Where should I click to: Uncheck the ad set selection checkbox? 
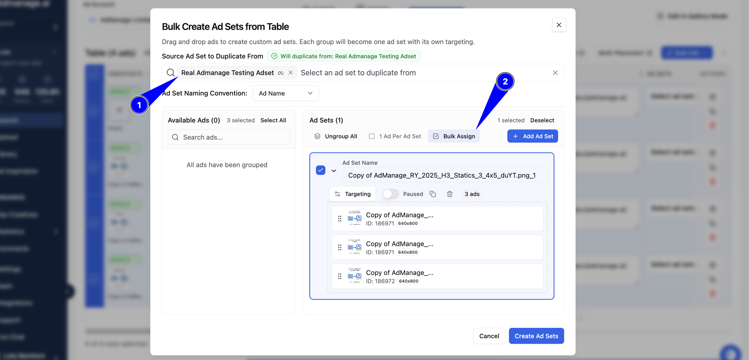(320, 170)
